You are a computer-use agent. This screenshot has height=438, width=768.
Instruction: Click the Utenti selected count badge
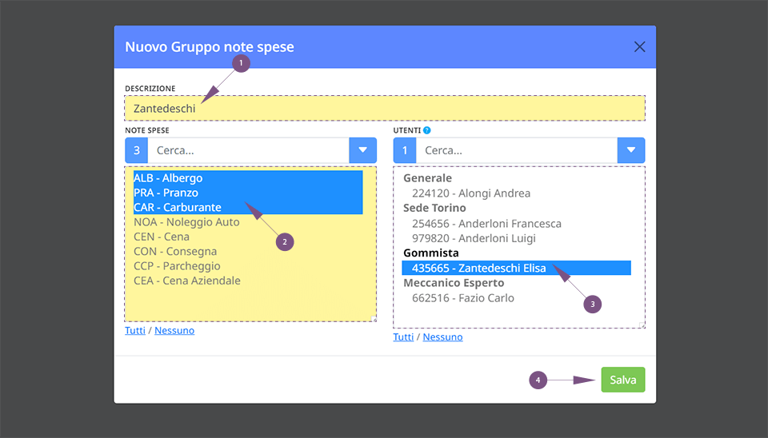coord(405,150)
